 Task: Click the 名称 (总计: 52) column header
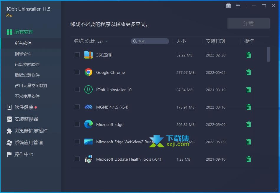tap(88, 41)
